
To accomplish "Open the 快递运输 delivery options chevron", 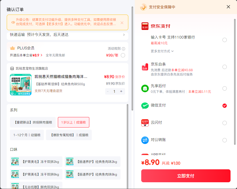I will [x=124, y=35].
